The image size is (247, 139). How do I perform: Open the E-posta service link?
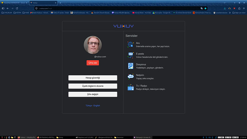[x=140, y=54]
